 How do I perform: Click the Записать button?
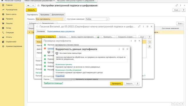[x=63, y=37]
